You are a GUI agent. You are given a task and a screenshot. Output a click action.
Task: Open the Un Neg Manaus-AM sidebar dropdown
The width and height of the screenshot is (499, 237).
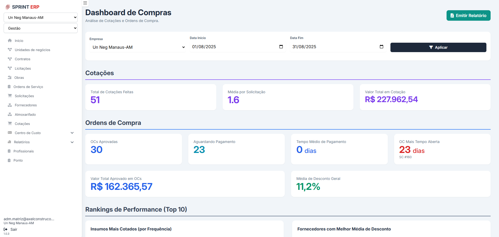(41, 18)
